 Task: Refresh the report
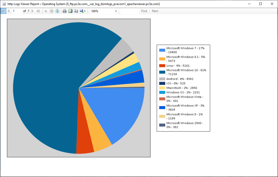point(57,11)
